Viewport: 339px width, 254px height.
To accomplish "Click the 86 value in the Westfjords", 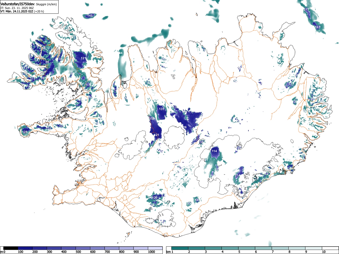I will (x=47, y=62).
